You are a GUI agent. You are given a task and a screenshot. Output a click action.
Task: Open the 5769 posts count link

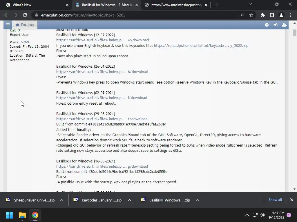(x=25, y=42)
